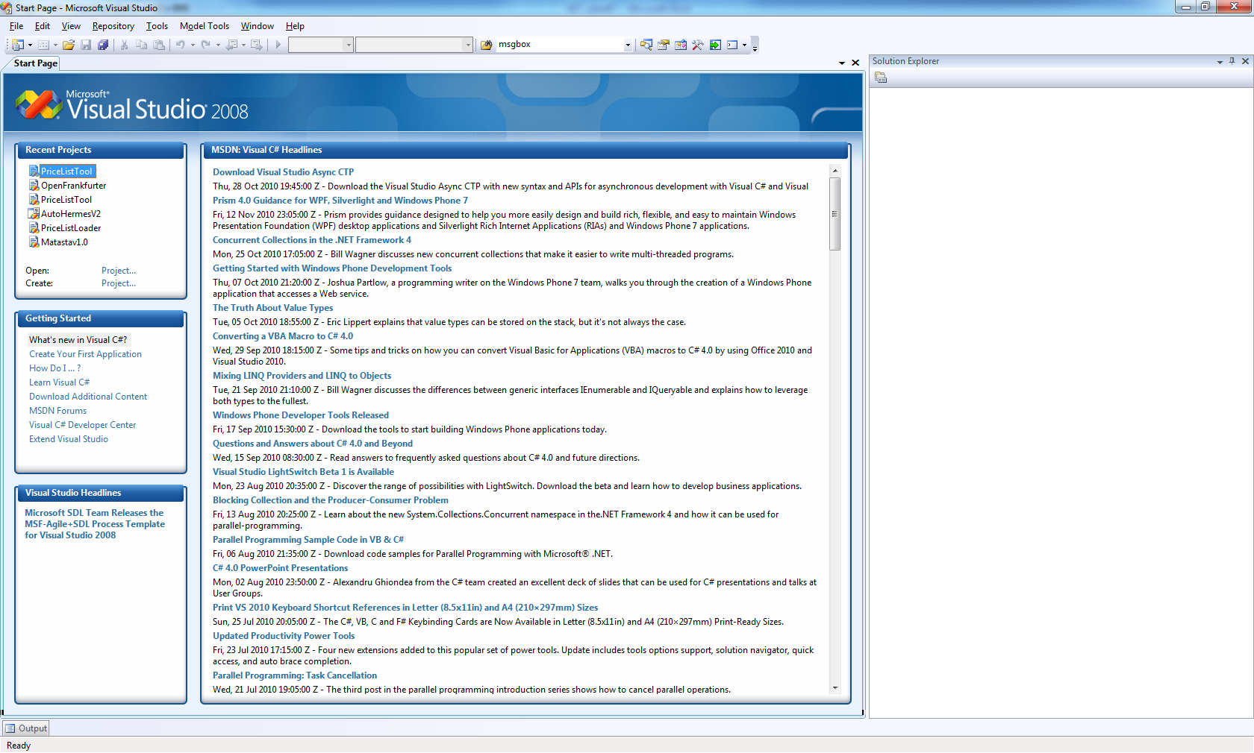This screenshot has height=753, width=1254.
Task: Expand the Find combo box showing msgbox
Action: (628, 45)
